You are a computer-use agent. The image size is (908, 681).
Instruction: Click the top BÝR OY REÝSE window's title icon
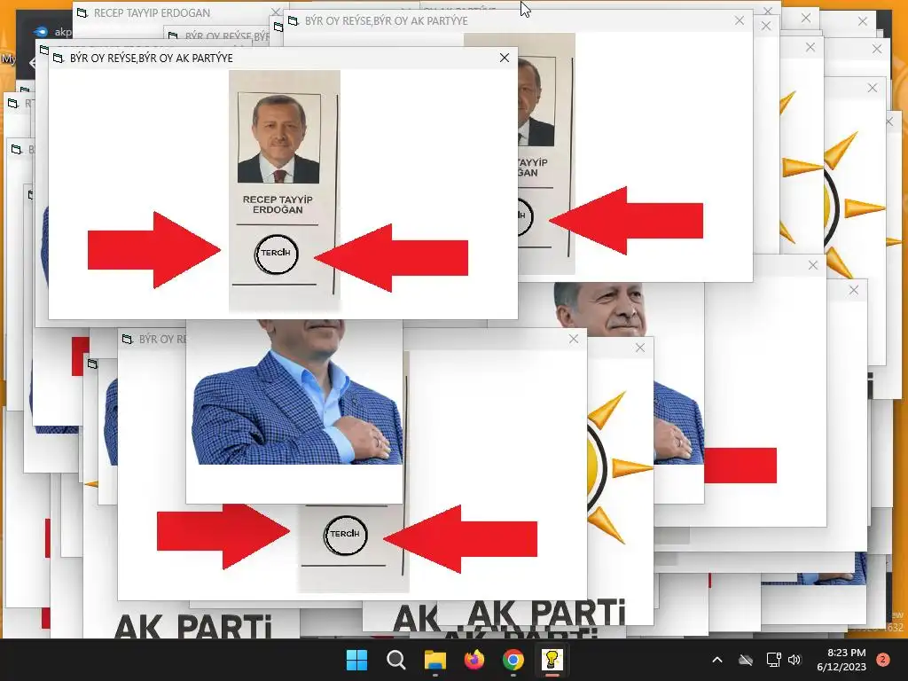tap(293, 21)
